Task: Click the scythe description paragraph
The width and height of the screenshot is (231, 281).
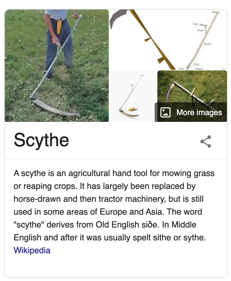Action: (114, 206)
